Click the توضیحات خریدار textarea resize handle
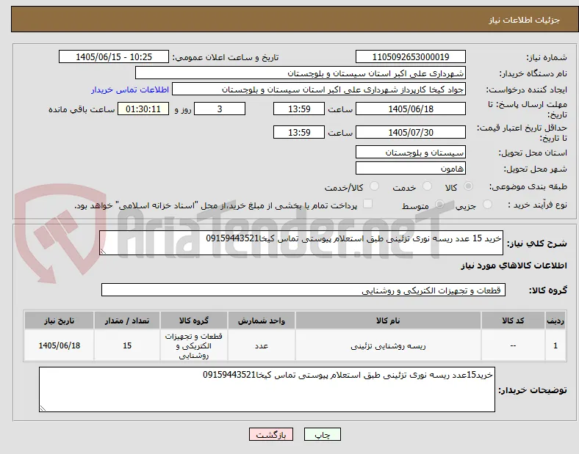This screenshot has width=579, height=454. [43, 409]
